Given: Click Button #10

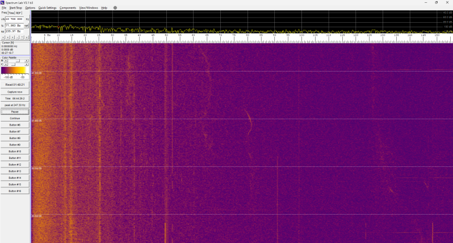Looking at the screenshot, I should (15, 152).
